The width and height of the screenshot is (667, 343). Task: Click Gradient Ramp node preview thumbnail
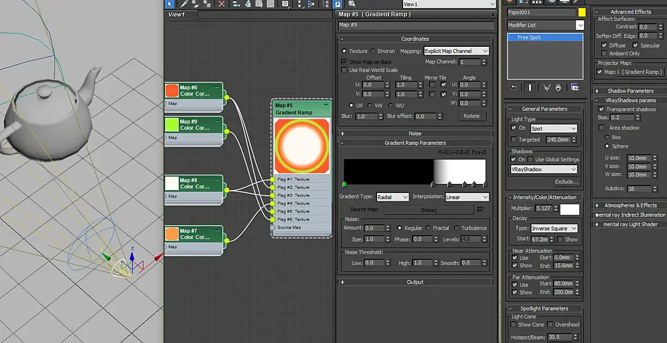pyautogui.click(x=302, y=146)
